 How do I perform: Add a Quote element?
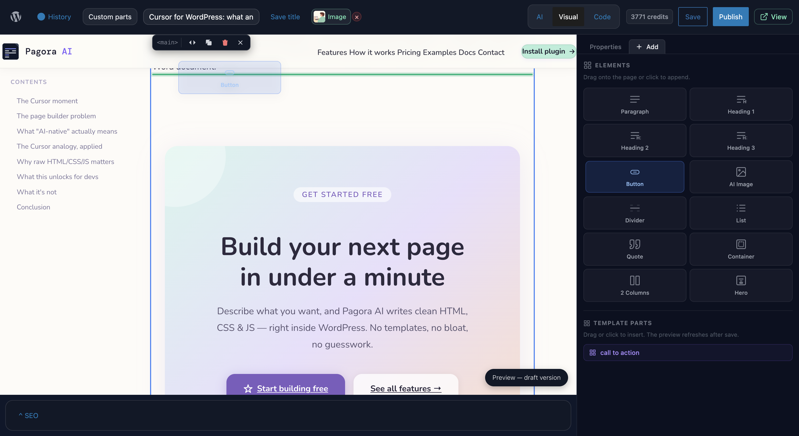tap(634, 249)
